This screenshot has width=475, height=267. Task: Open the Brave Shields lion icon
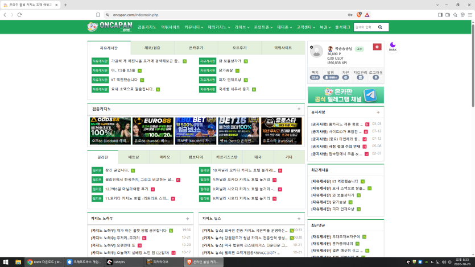359,15
